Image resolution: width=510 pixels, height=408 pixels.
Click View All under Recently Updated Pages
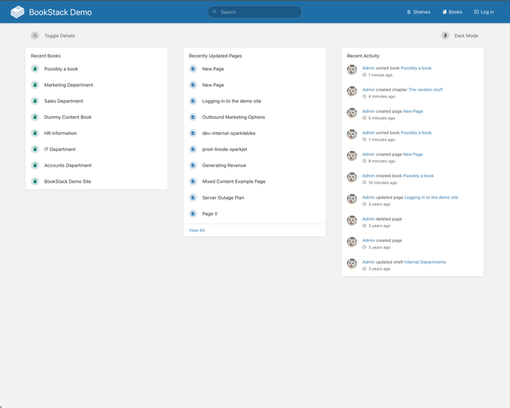pos(197,231)
